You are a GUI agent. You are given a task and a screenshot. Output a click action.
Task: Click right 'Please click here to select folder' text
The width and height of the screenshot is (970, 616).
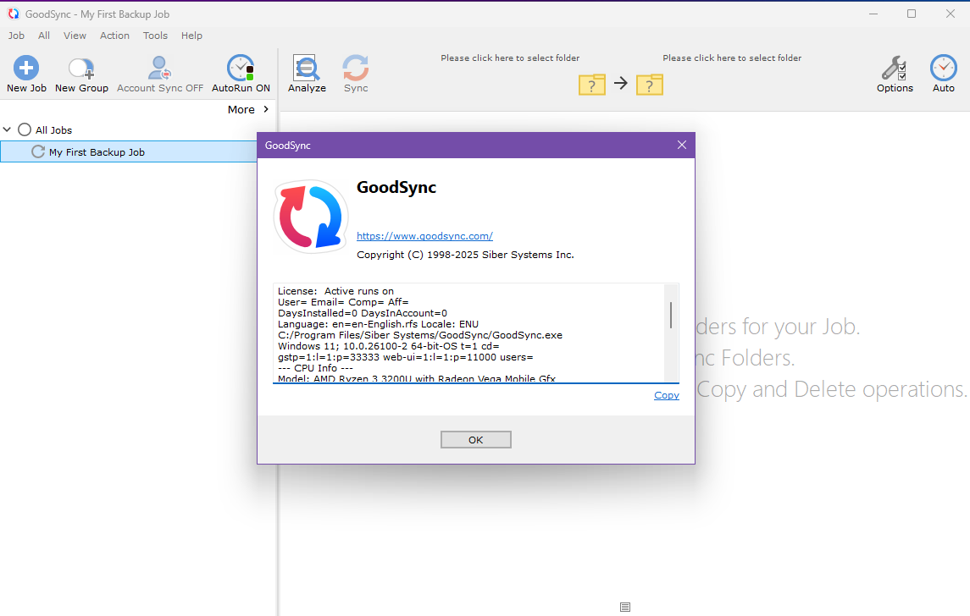pyautogui.click(x=732, y=58)
